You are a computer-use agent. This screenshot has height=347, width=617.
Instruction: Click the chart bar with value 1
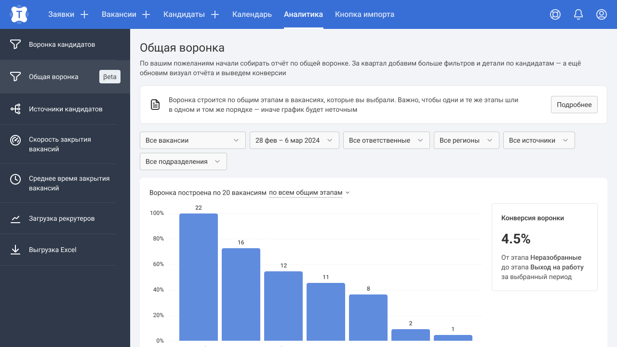tap(453, 338)
